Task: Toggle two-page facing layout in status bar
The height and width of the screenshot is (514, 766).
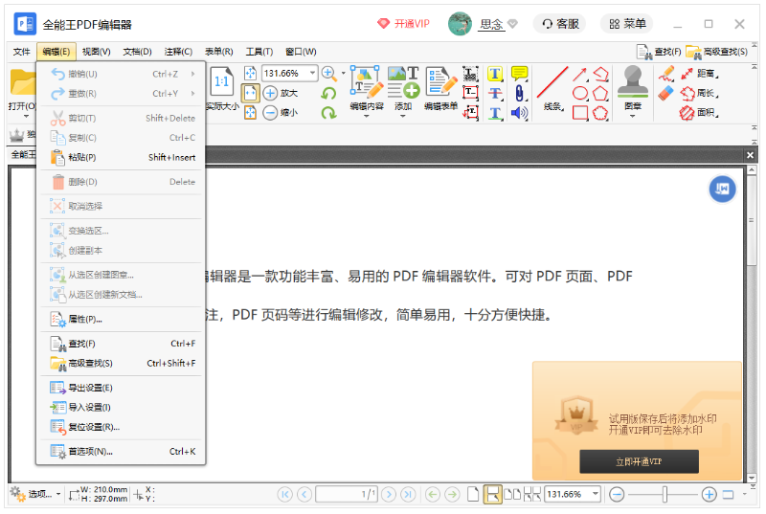Action: click(512, 495)
